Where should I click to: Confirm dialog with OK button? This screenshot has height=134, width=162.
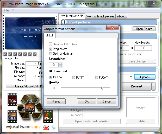(x=86, y=101)
